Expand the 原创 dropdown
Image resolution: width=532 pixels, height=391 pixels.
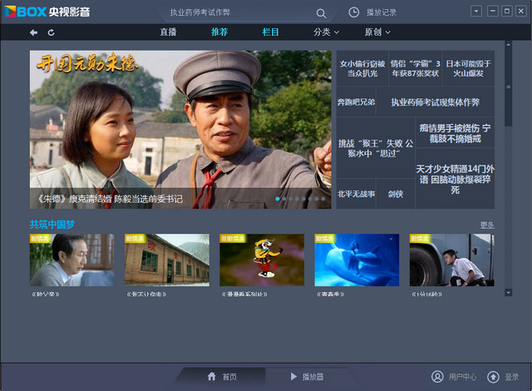[377, 32]
